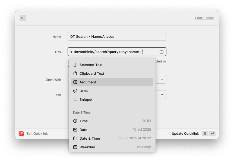Viewport: 234px width, 163px height.
Task: Open the Learn More link
Action: (204, 18)
